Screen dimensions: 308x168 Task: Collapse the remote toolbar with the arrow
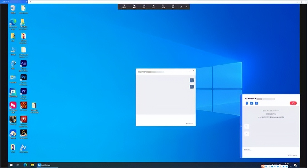coord(186,6)
